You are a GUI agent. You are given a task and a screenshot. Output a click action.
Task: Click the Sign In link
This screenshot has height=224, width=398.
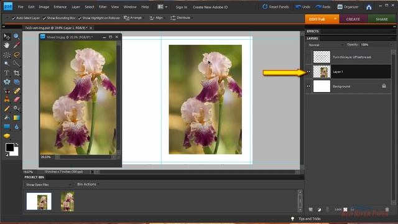(x=182, y=7)
